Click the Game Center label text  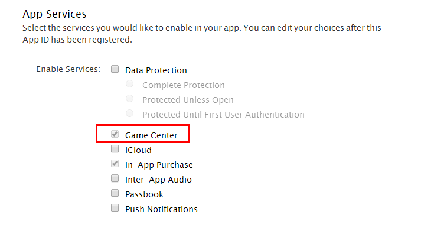[x=151, y=135]
